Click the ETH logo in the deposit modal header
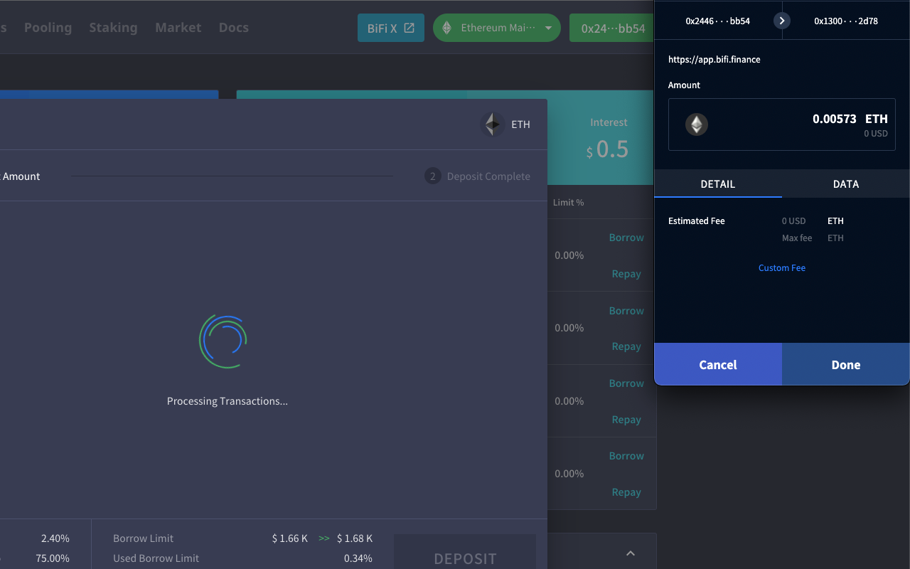This screenshot has width=910, height=569. click(x=492, y=124)
